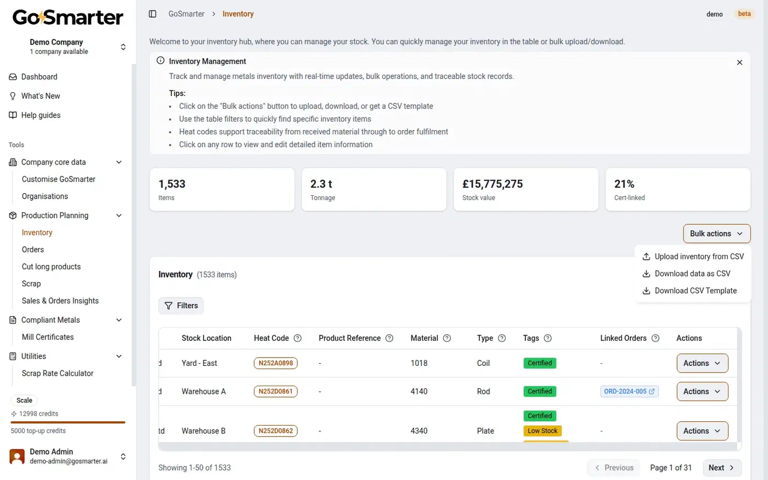The width and height of the screenshot is (768, 480).
Task: Select Download CSV Template
Action: [x=693, y=291]
